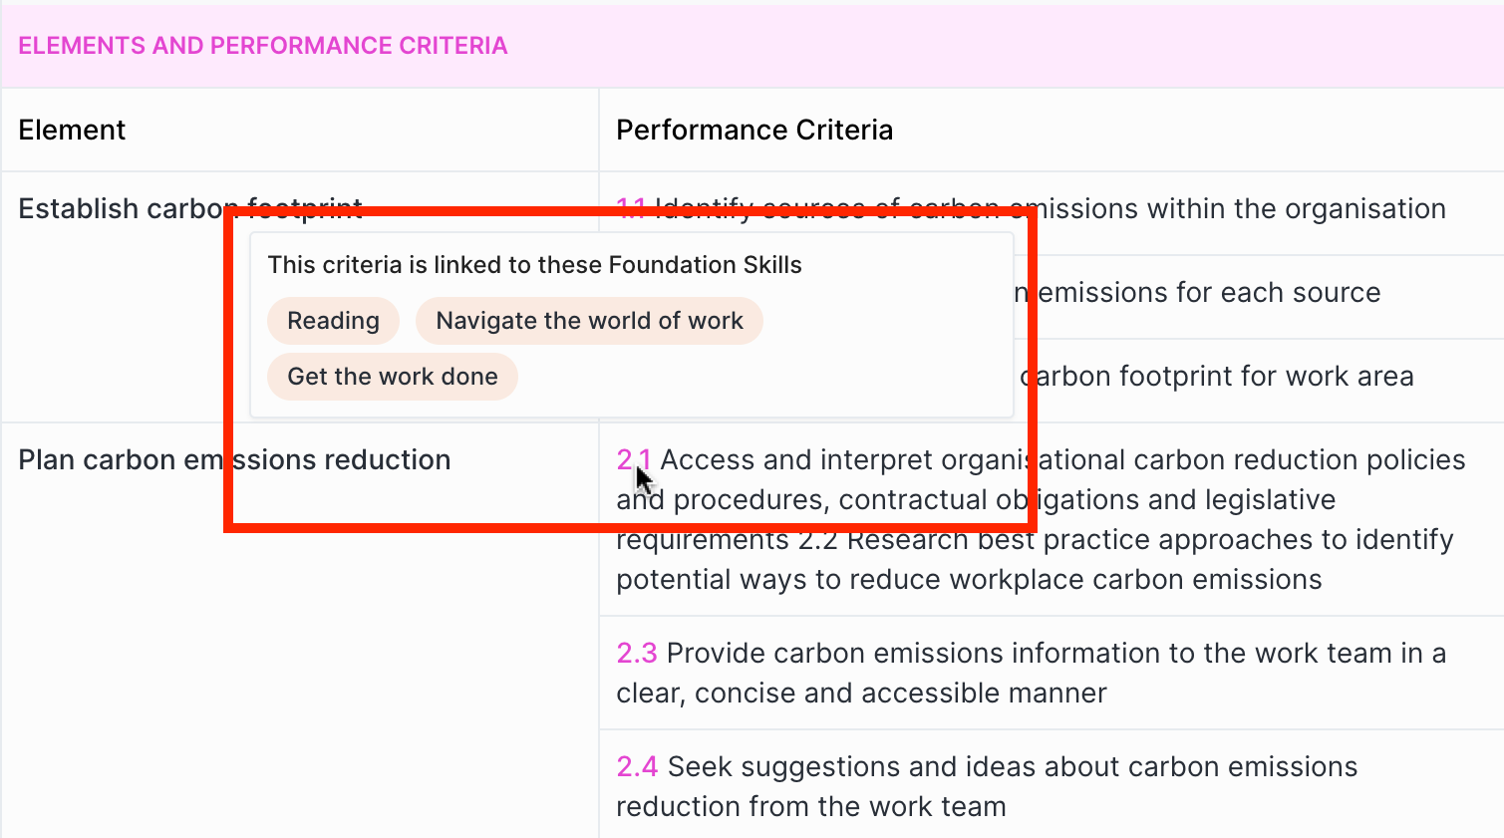The width and height of the screenshot is (1504, 838).
Task: Click the Reading foundation skill tag
Action: tap(333, 321)
